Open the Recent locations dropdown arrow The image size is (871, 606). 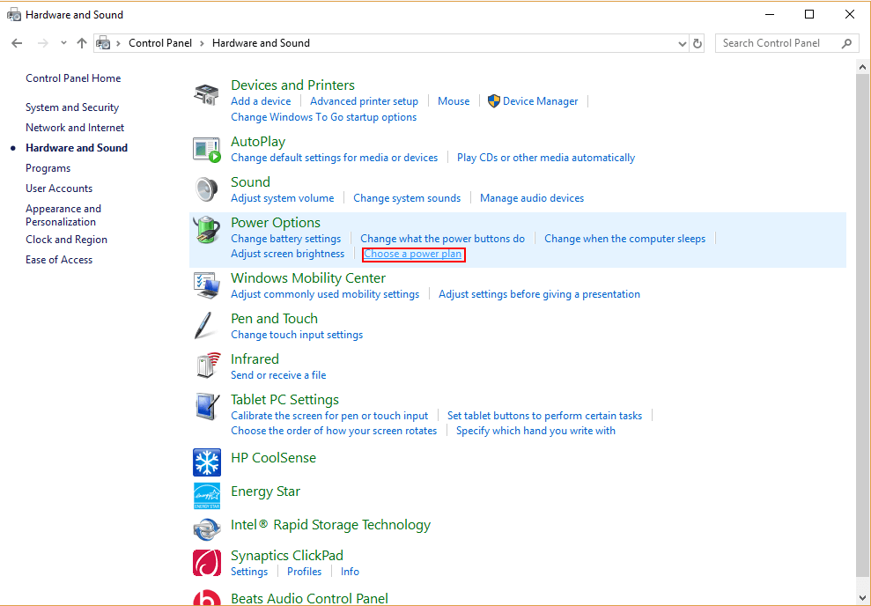[63, 43]
